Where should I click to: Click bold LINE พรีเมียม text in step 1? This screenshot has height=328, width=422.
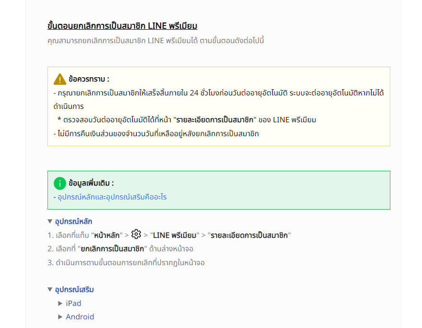[x=175, y=235]
